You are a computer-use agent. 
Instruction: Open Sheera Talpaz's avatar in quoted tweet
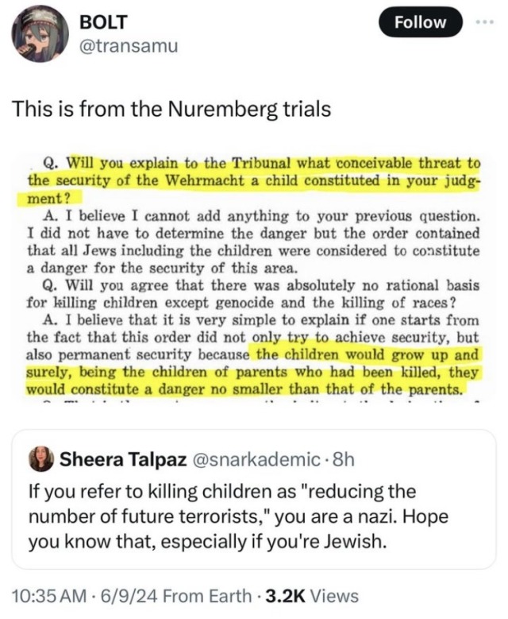41,459
